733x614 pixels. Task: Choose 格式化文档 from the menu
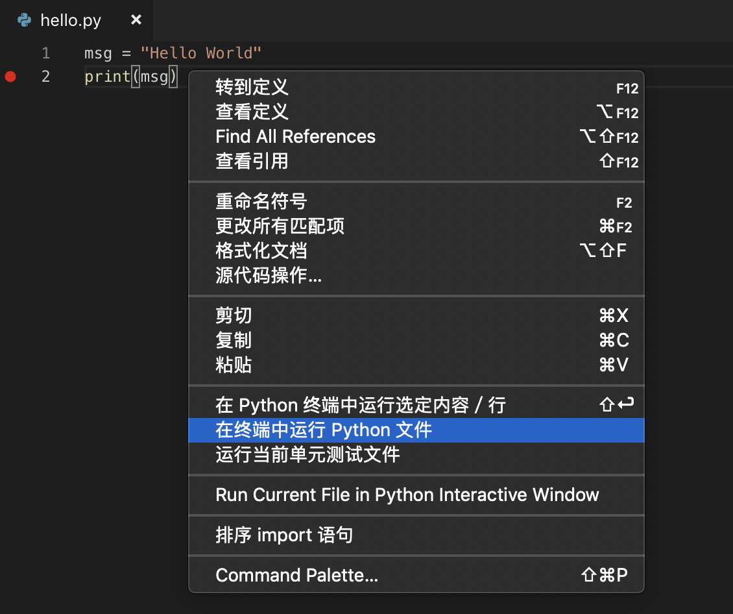416,251
